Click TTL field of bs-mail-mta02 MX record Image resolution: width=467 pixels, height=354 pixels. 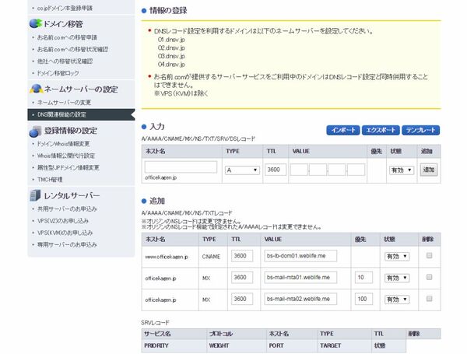point(242,299)
